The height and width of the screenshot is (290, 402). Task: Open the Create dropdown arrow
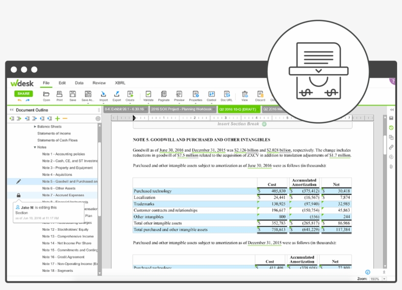pyautogui.click(x=130, y=103)
